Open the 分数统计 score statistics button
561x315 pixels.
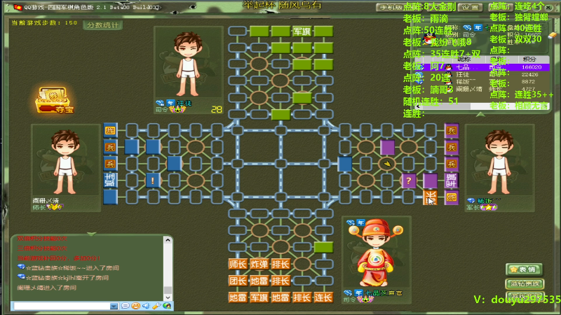coord(102,25)
